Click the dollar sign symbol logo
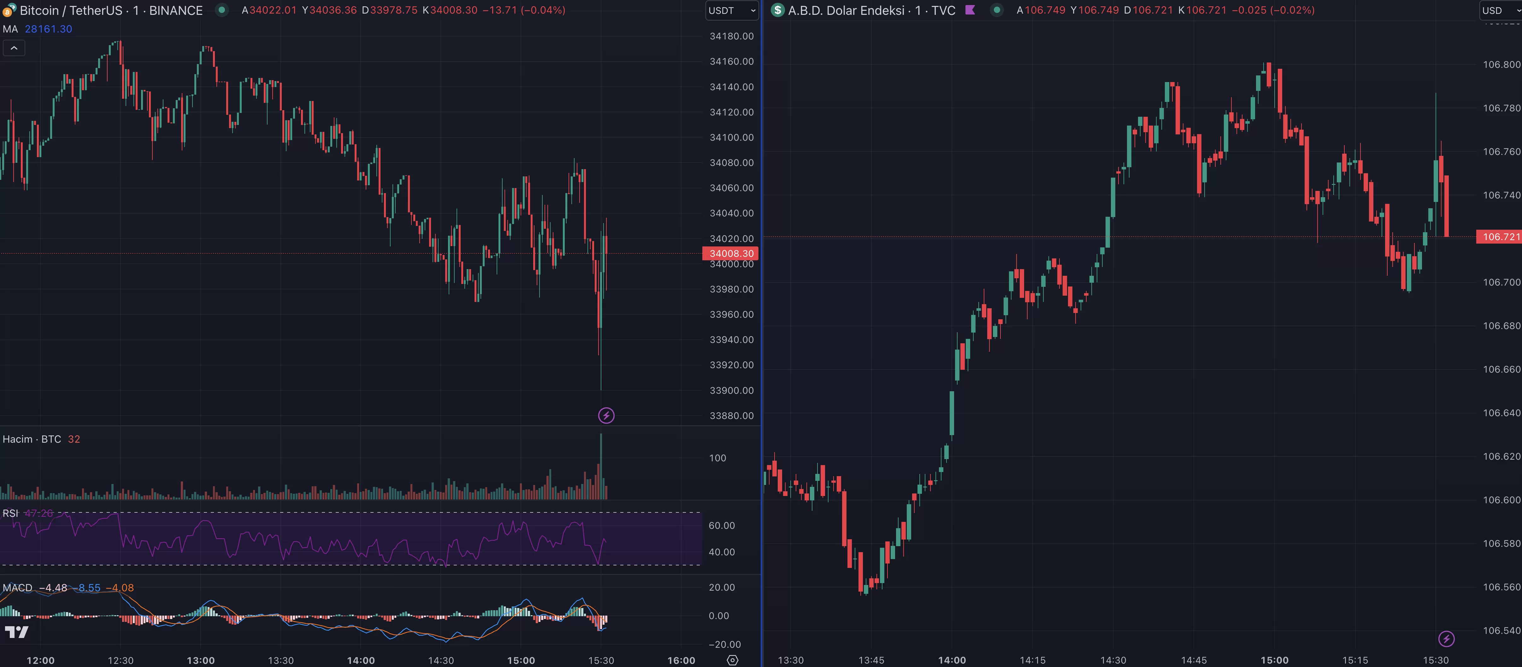 777,10
